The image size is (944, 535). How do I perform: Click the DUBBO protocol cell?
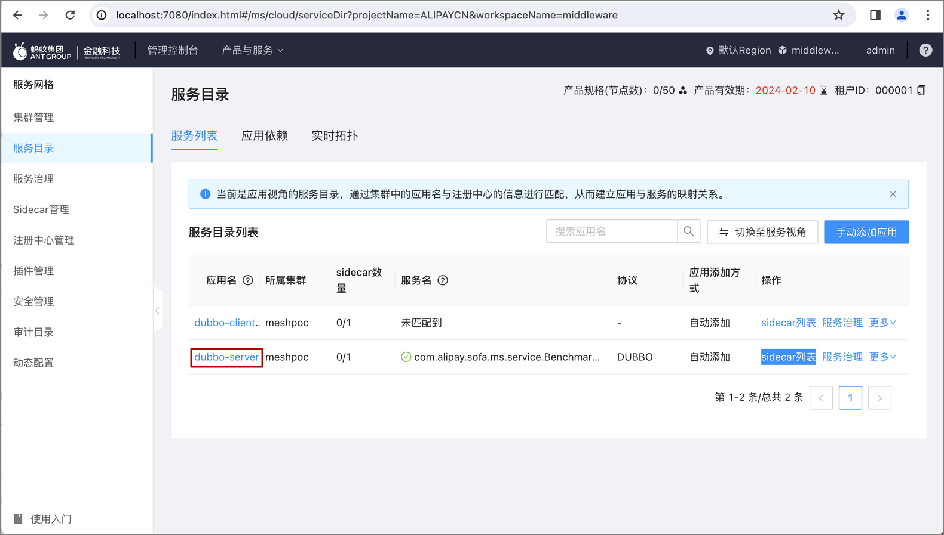[635, 357]
